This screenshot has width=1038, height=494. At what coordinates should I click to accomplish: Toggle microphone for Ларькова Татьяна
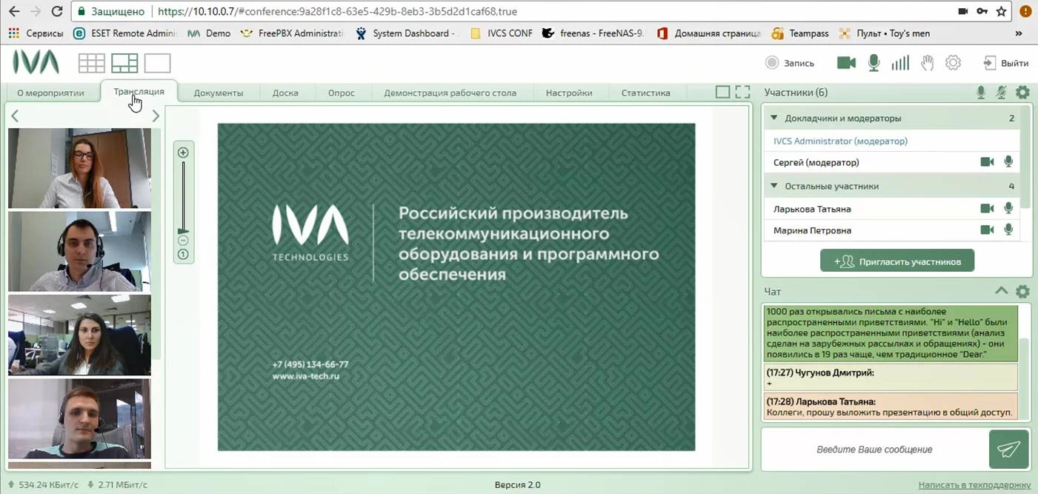pyautogui.click(x=1008, y=209)
